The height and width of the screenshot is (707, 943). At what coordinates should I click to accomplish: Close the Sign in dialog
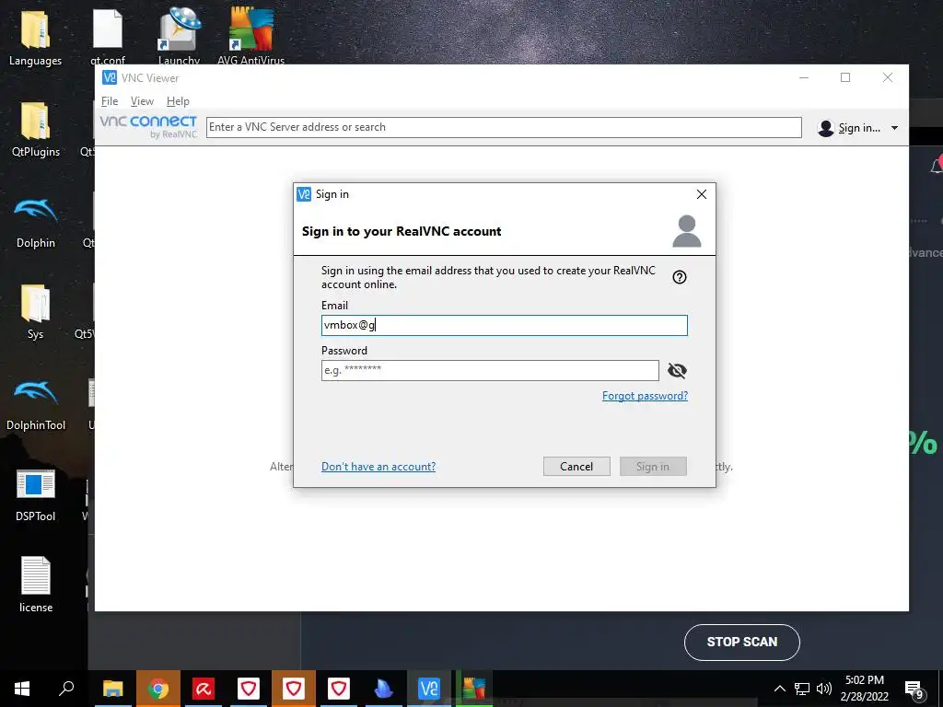tap(701, 194)
